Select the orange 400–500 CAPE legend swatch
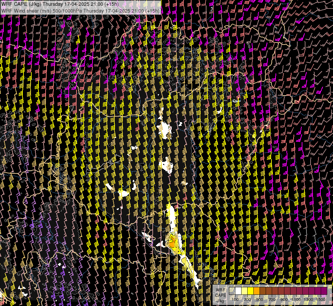This screenshot has height=306, width=333. coord(256,291)
